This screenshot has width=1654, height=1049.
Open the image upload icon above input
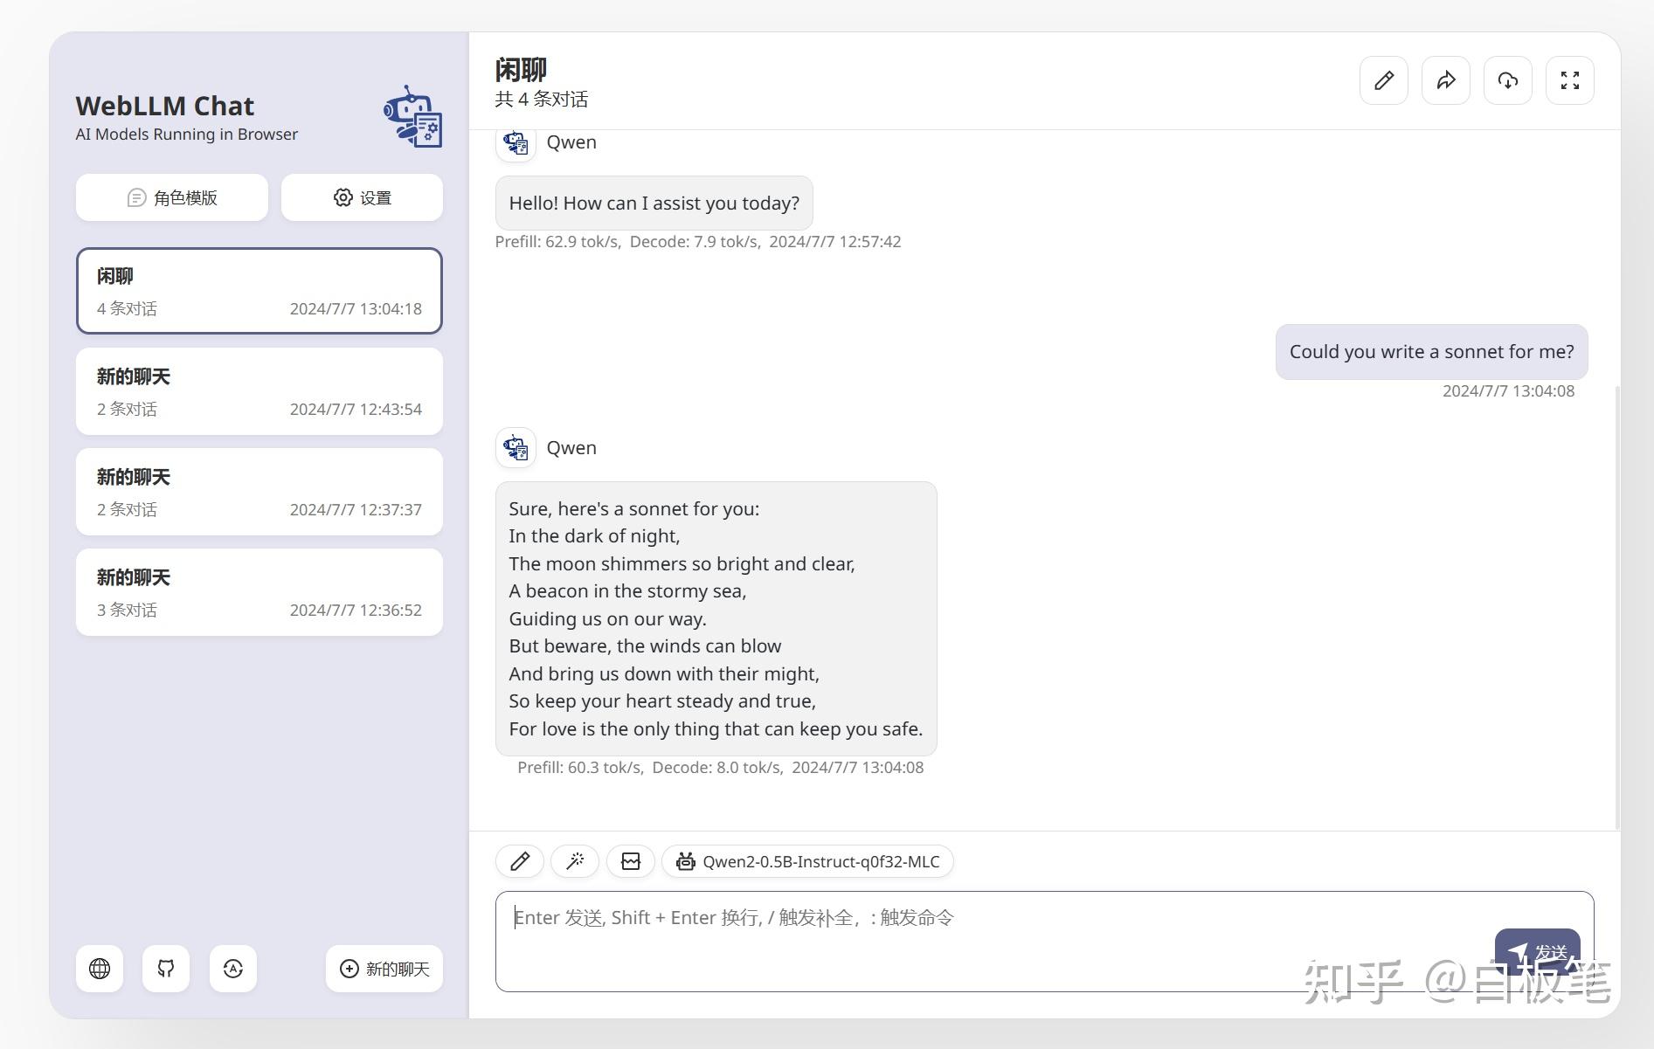click(630, 861)
